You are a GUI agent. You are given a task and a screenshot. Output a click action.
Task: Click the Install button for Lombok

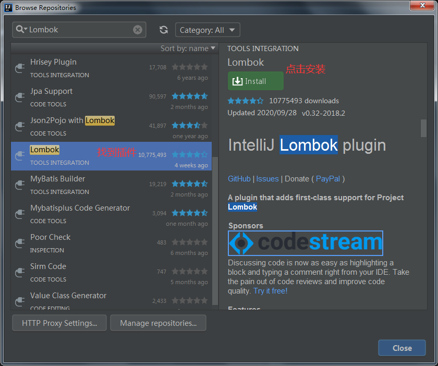click(256, 81)
